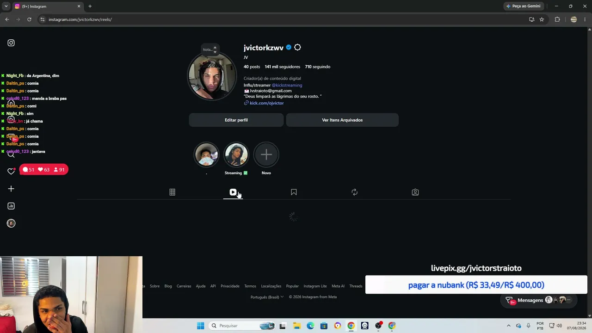Viewport: 592px width, 333px height.
Task: Open the Privacidade footer link
Action: coord(230,286)
